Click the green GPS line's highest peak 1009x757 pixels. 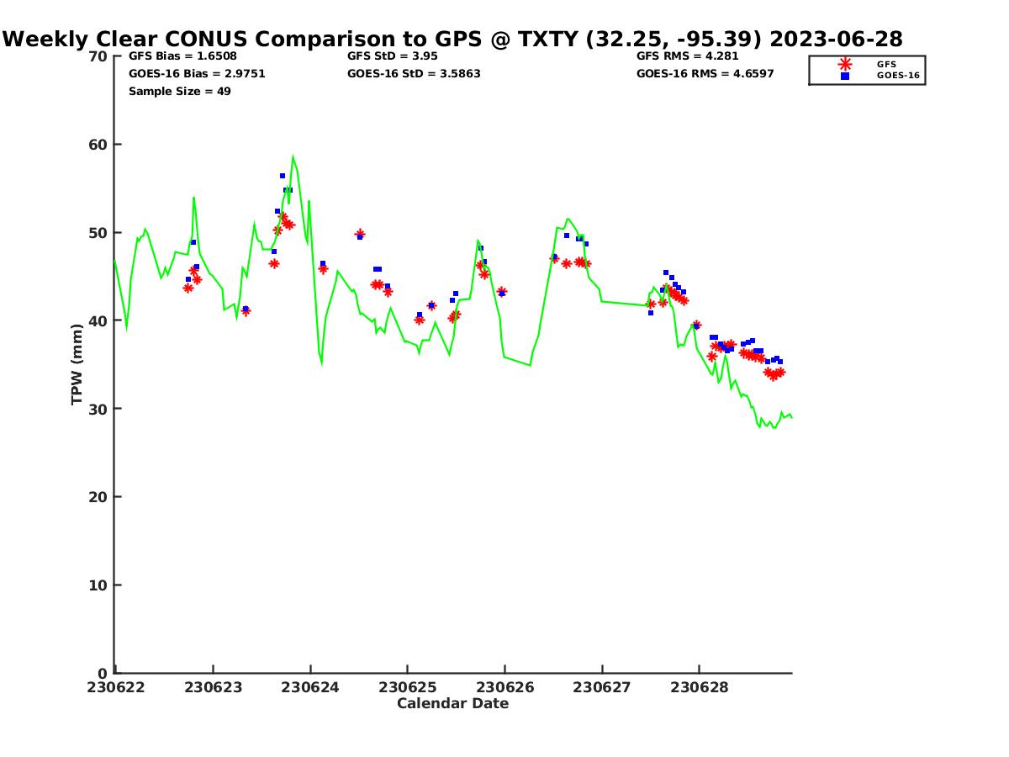(x=293, y=156)
